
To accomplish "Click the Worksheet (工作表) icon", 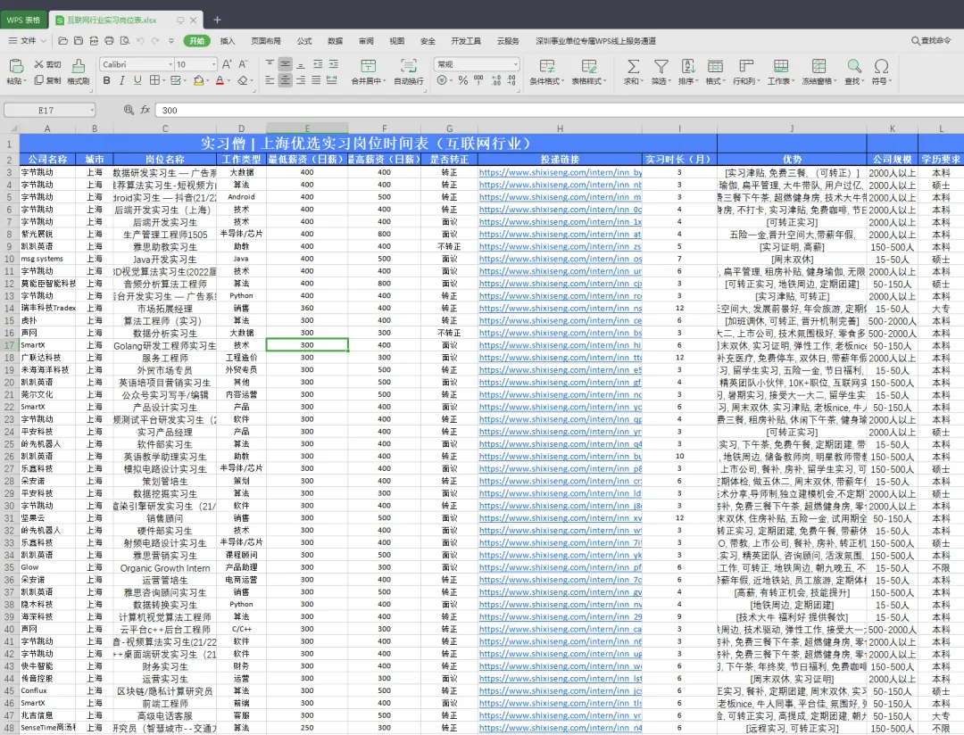I will point(781,66).
